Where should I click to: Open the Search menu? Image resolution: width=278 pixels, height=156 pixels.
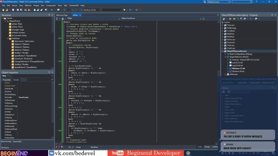pos(14,6)
